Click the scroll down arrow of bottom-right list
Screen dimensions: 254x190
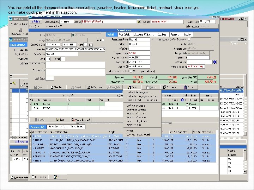point(245,172)
